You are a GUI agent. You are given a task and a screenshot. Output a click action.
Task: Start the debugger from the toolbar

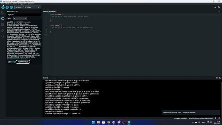tap(11, 7)
